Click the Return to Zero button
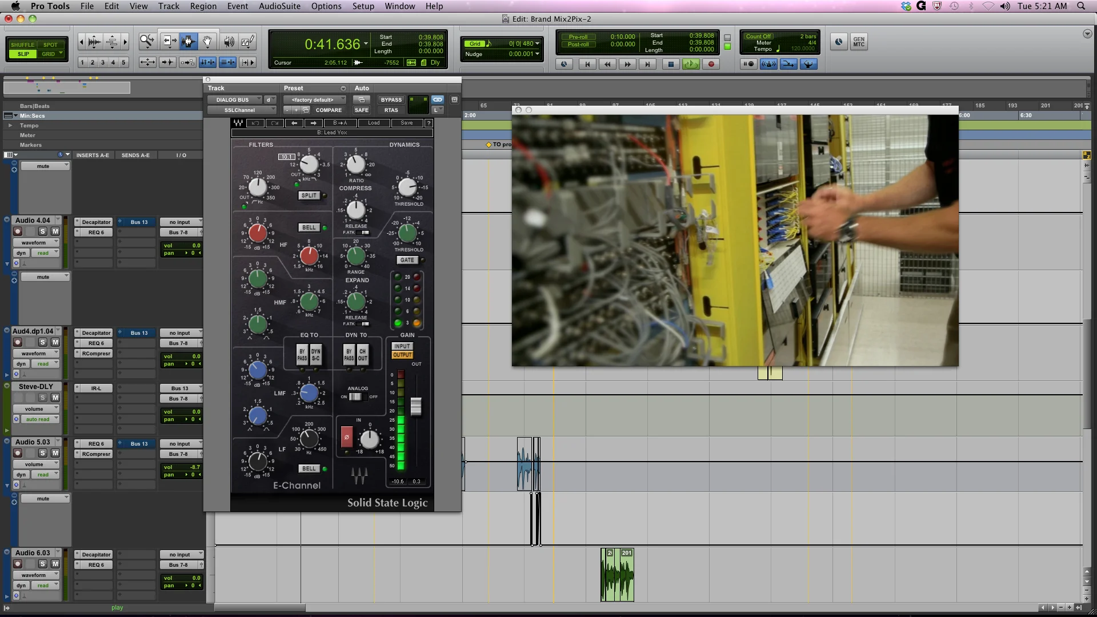Screen dimensions: 1097x617 point(587,65)
